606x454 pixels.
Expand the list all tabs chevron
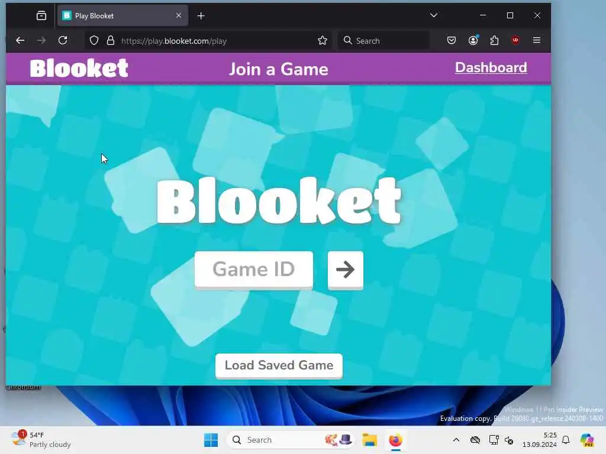tap(434, 15)
